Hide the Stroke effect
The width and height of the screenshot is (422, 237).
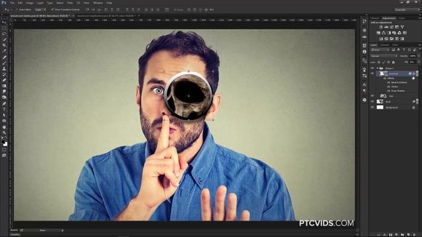388,87
